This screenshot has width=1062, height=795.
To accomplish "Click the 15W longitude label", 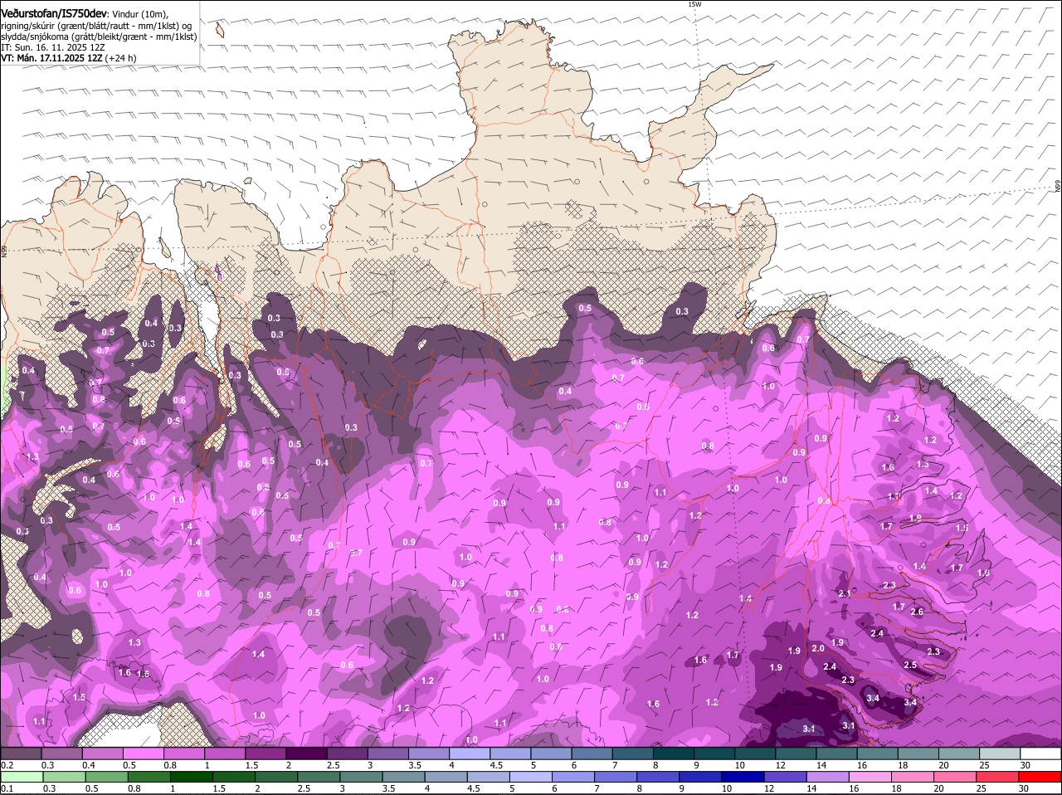I will click(x=694, y=4).
